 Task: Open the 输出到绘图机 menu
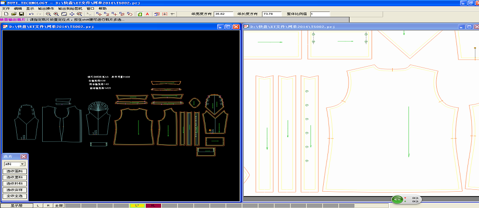pos(70,9)
